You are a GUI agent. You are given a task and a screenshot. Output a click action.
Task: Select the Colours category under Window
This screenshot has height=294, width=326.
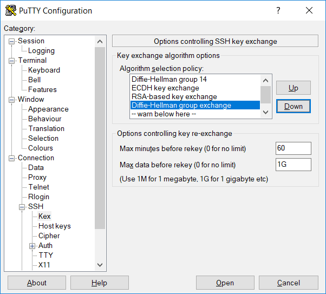pos(40,148)
